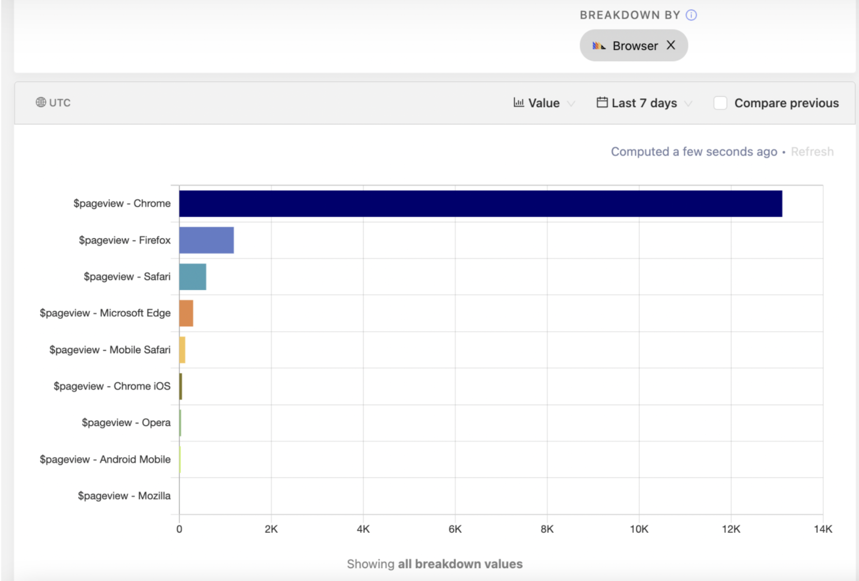859x581 pixels.
Task: Click the Refresh link
Action: click(x=812, y=151)
